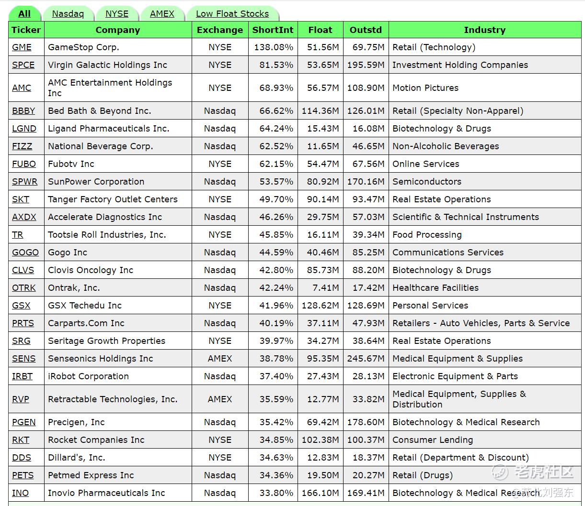Switch to the All tab
This screenshot has width=585, height=506.
tap(24, 14)
